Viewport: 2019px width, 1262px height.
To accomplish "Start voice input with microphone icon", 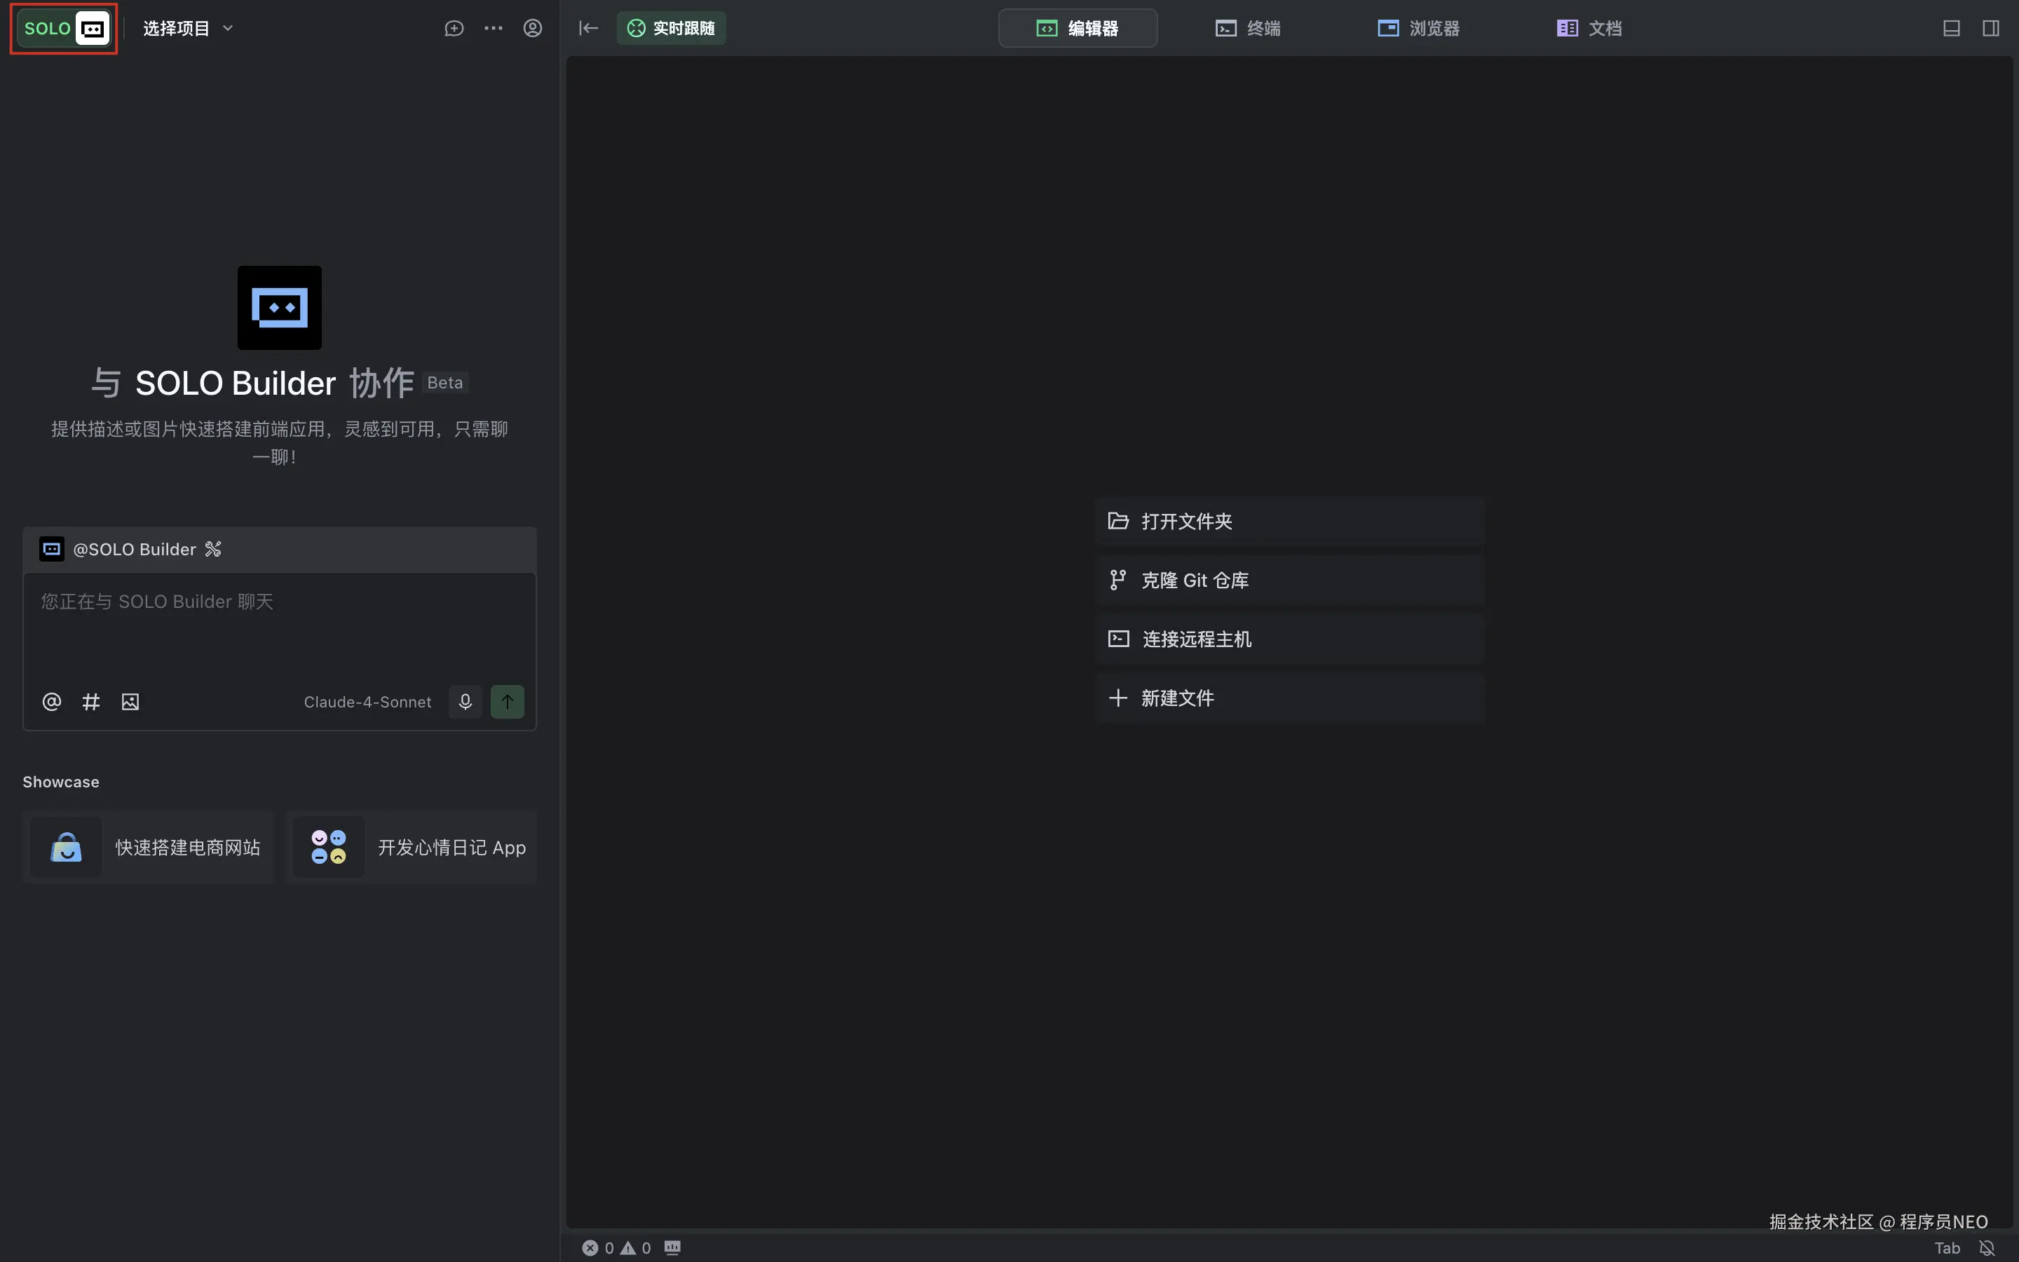I will coord(465,702).
